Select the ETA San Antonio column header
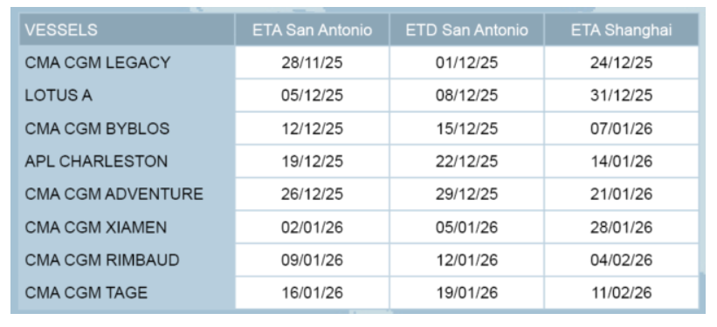Viewport: 717px width, 327px height. (x=312, y=31)
